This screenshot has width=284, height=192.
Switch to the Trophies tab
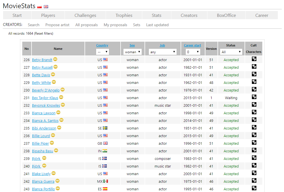(x=124, y=15)
